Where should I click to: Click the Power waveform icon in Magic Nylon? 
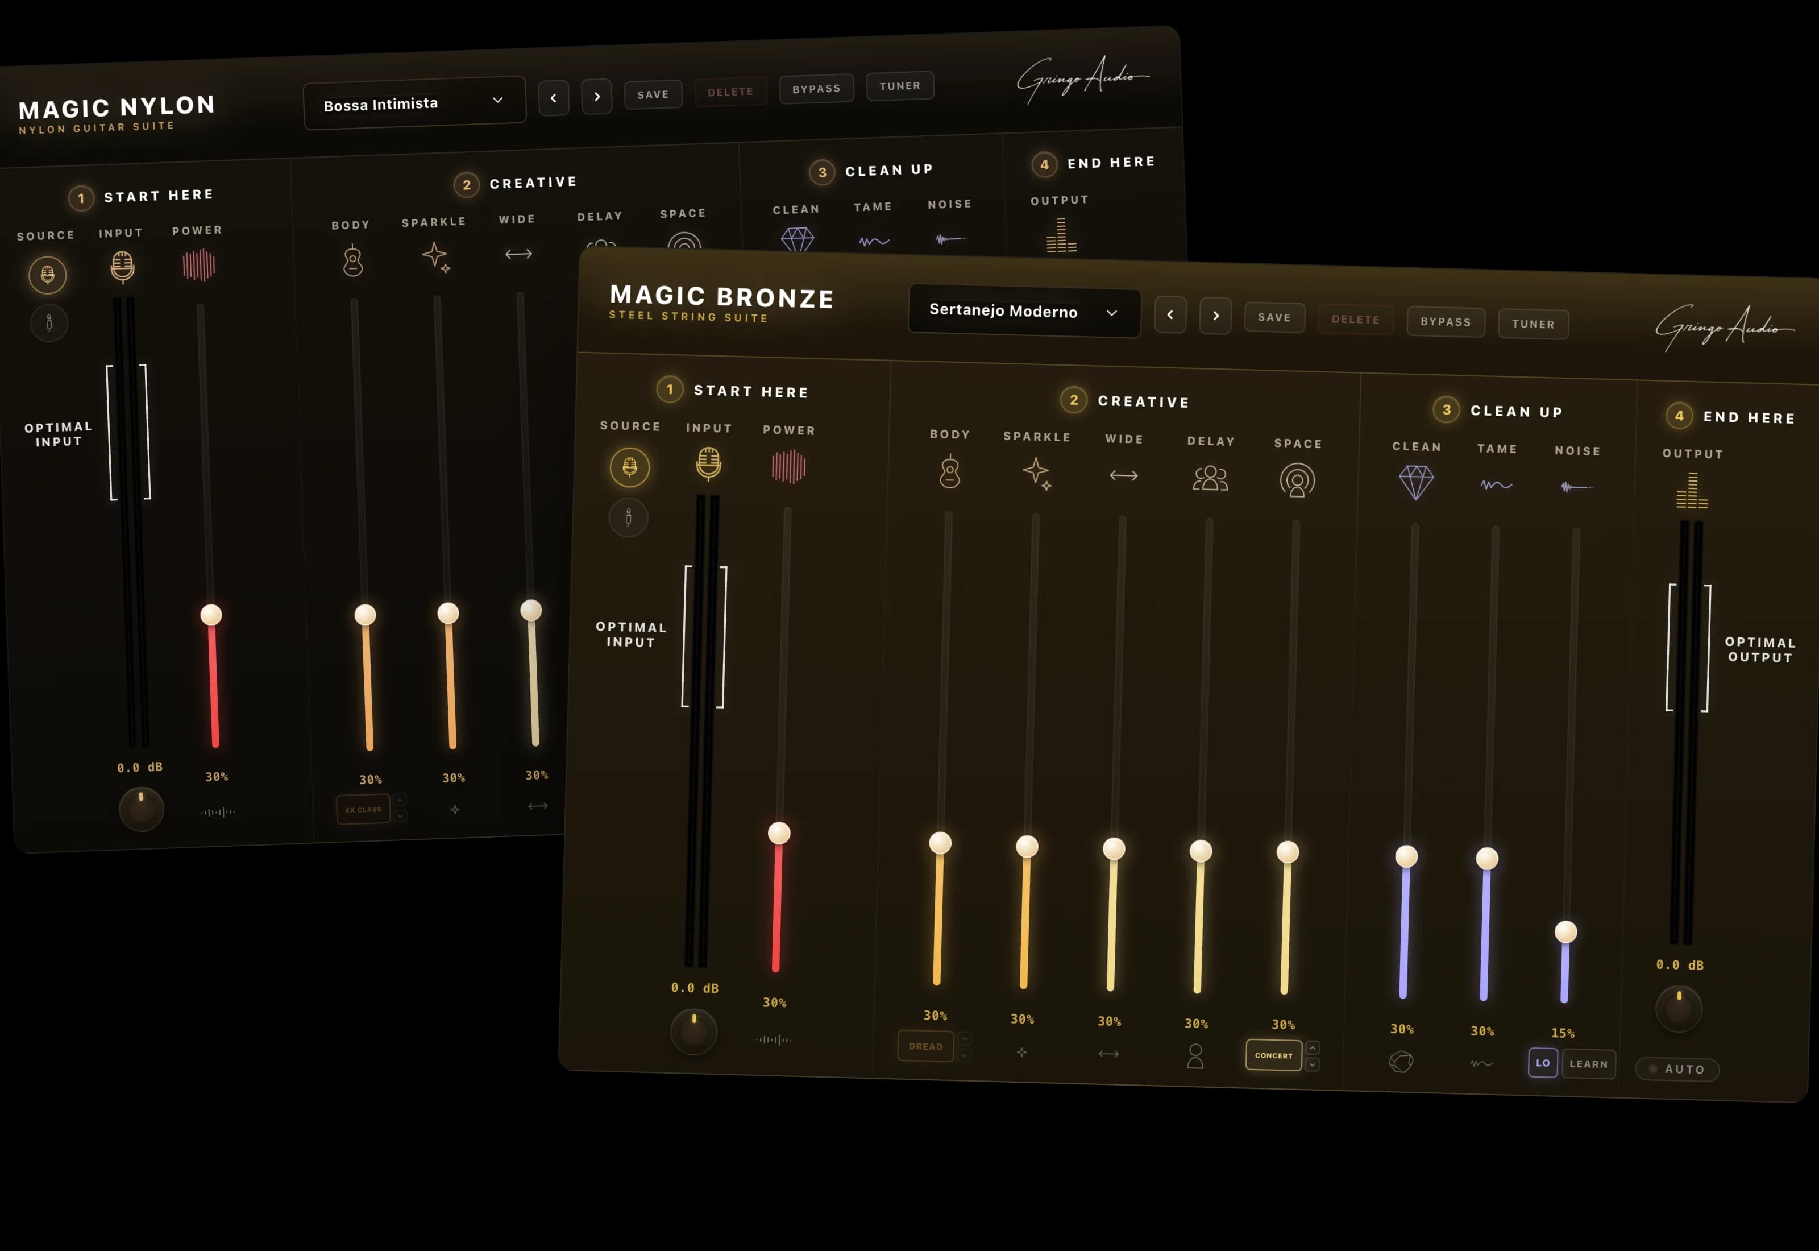click(x=199, y=265)
